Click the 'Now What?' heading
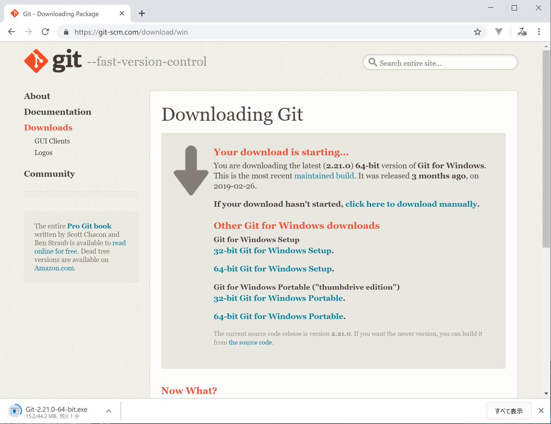 click(189, 391)
